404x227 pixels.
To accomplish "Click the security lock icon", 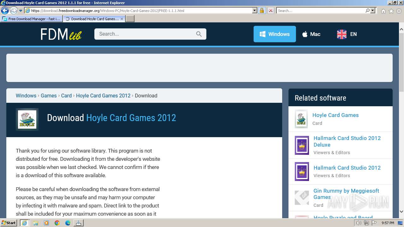I will (x=262, y=10).
